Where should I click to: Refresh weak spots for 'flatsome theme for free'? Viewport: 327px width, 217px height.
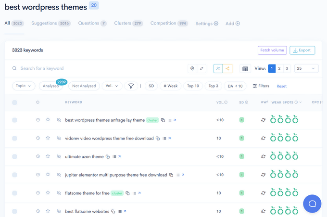(263, 193)
